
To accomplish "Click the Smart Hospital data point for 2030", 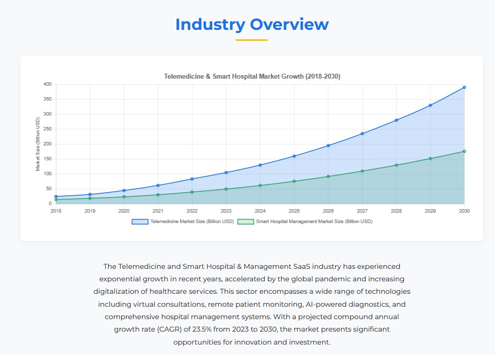I will click(x=464, y=151).
